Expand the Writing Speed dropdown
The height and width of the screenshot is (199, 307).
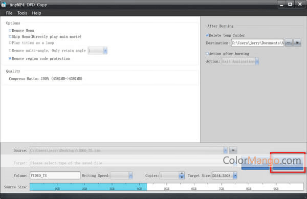tap(130, 175)
